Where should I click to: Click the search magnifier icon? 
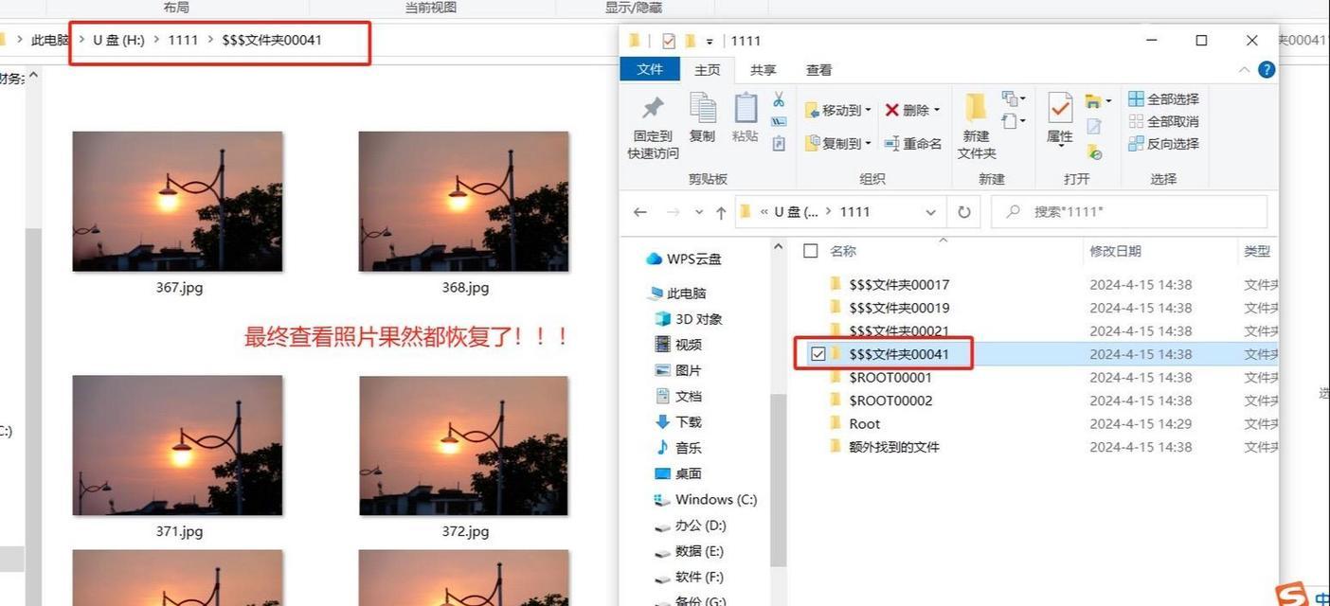[x=1014, y=212]
